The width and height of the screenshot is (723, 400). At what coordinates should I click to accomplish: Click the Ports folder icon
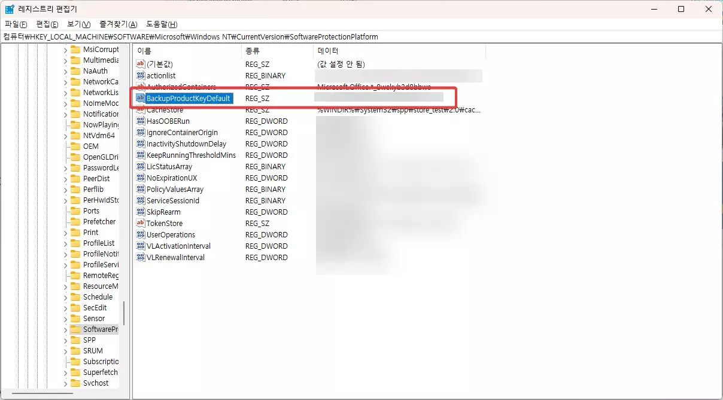tap(75, 210)
